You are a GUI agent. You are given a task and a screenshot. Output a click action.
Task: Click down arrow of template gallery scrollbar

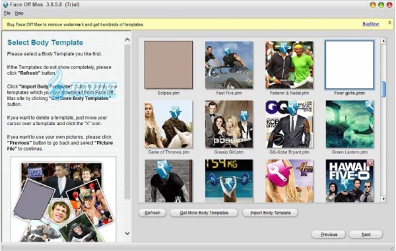tap(383, 199)
